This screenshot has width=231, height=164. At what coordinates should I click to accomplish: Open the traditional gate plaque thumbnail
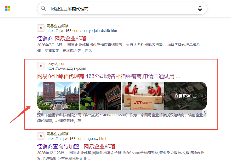tap(100, 96)
